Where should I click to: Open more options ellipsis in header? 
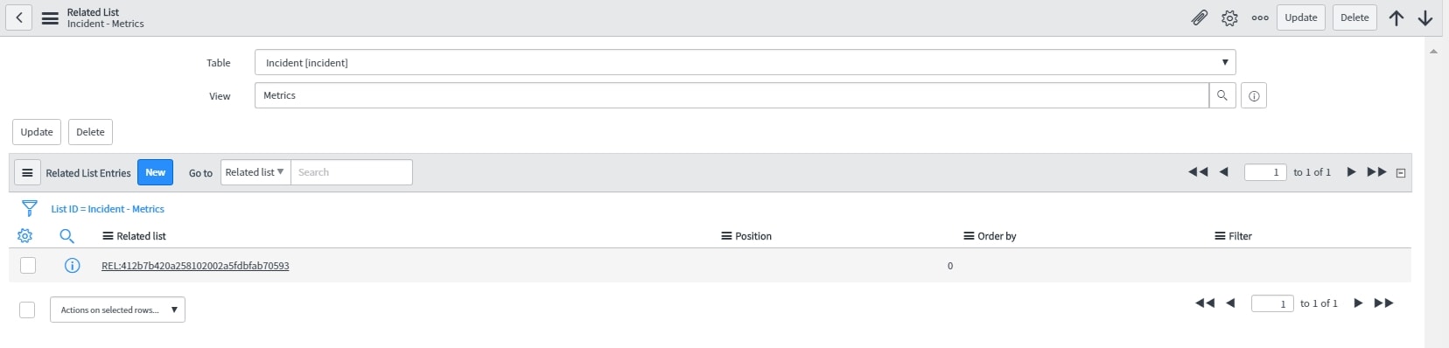(1260, 17)
